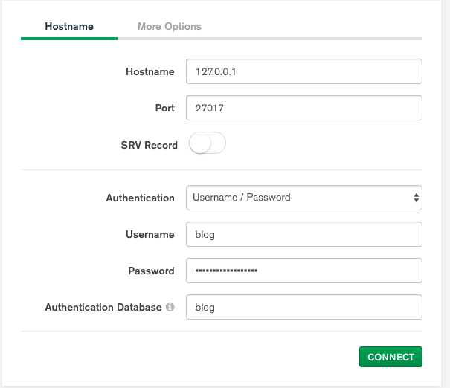Click the Username / Password selected value

pyautogui.click(x=242, y=198)
